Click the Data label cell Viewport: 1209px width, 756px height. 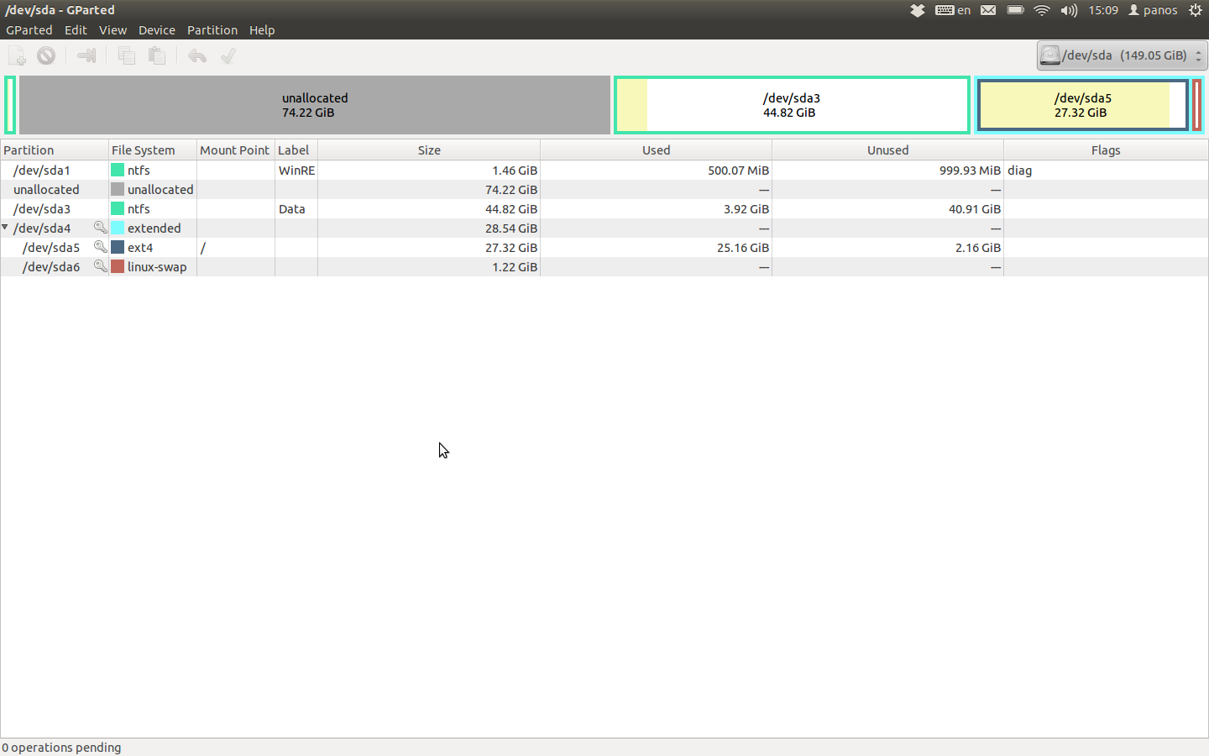(296, 209)
